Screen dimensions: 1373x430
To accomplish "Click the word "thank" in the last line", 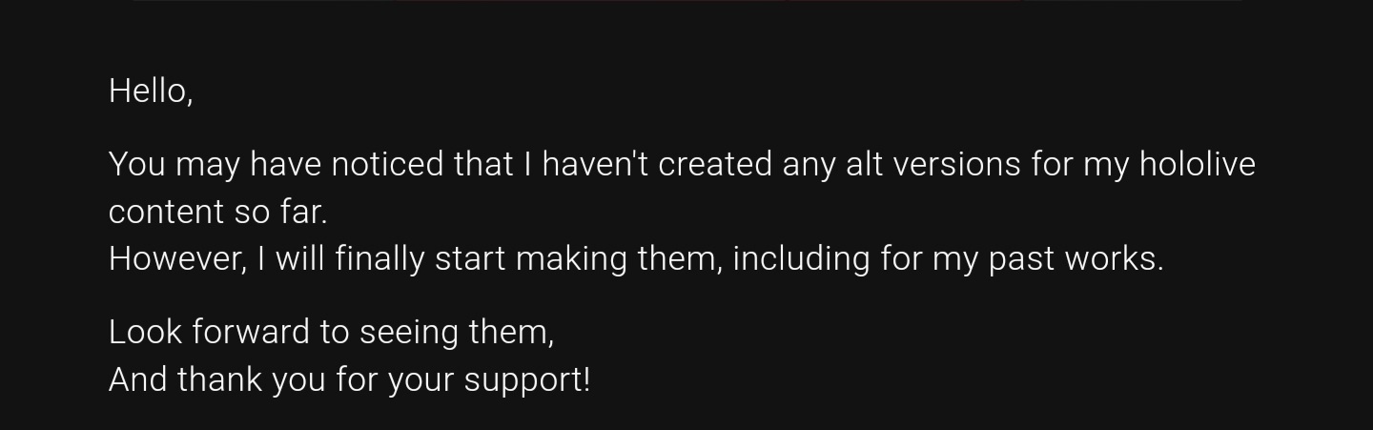I will click(219, 379).
